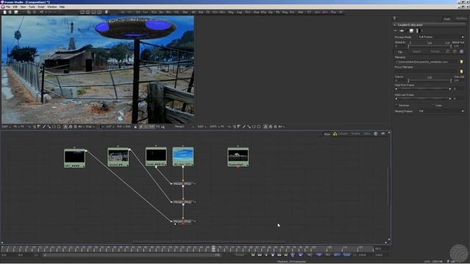Open the Tools menu
This screenshot has height=264, width=470.
(x=32, y=7)
